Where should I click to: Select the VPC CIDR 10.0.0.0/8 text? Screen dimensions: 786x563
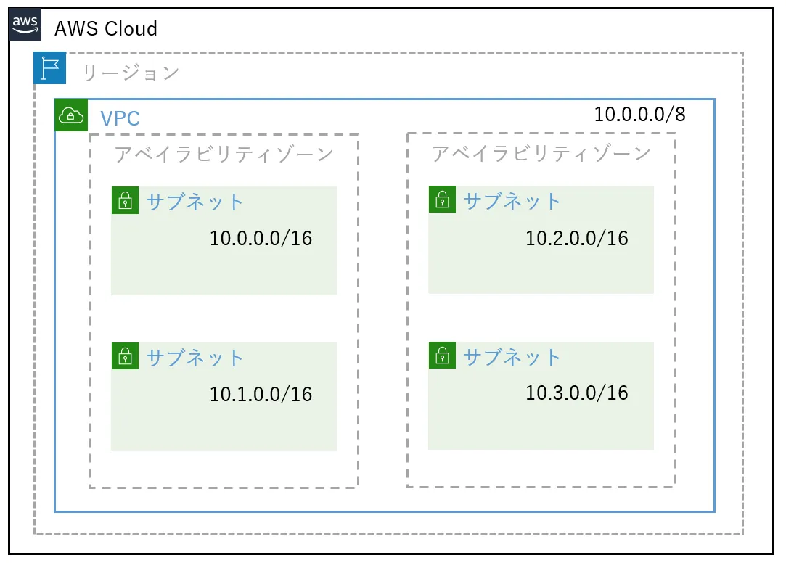pyautogui.click(x=639, y=114)
